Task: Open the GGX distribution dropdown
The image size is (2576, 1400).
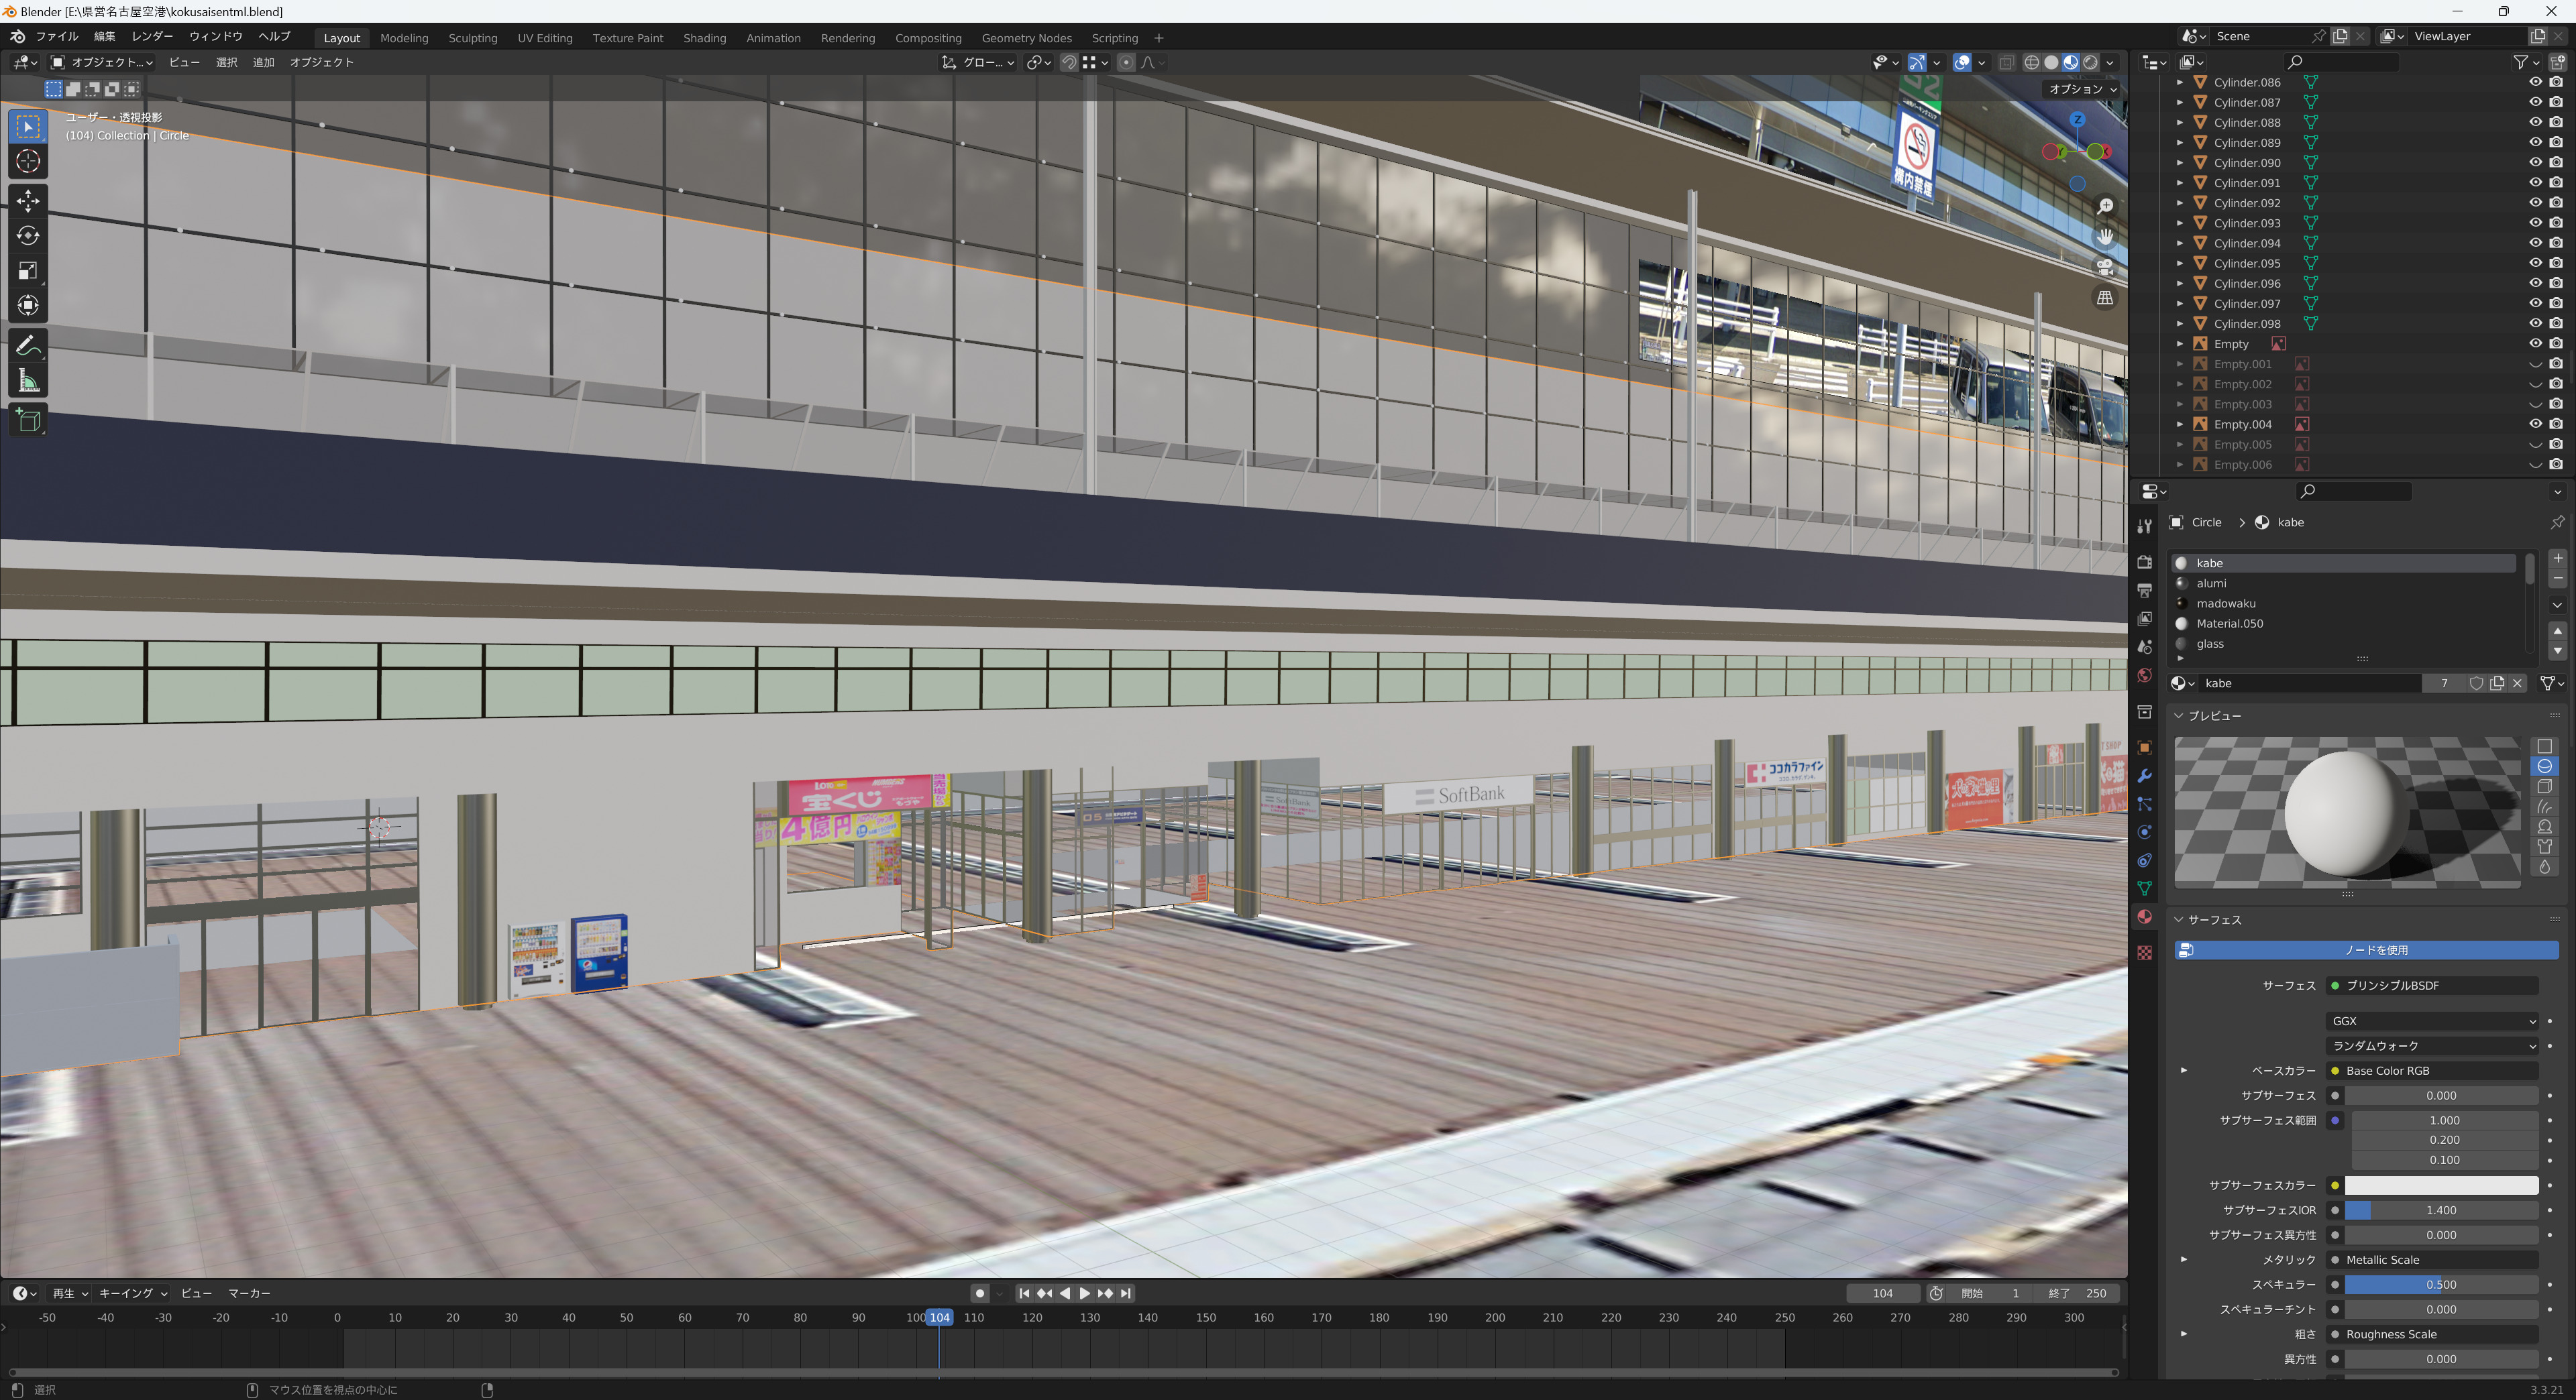Action: coord(2432,1021)
